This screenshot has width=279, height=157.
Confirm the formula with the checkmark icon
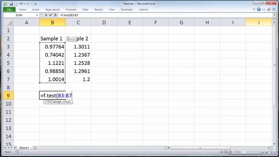(51, 15)
